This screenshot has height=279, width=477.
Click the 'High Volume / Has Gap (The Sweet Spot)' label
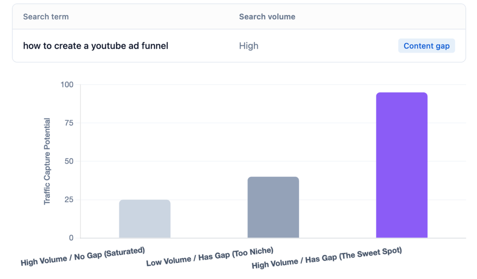(327, 258)
